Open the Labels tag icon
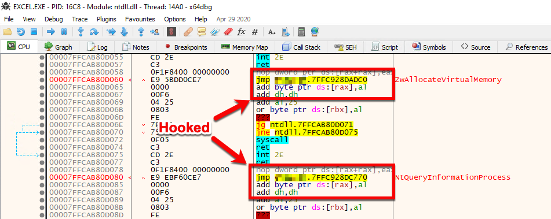Viewport: 551px width, 219px height. tap(215, 32)
